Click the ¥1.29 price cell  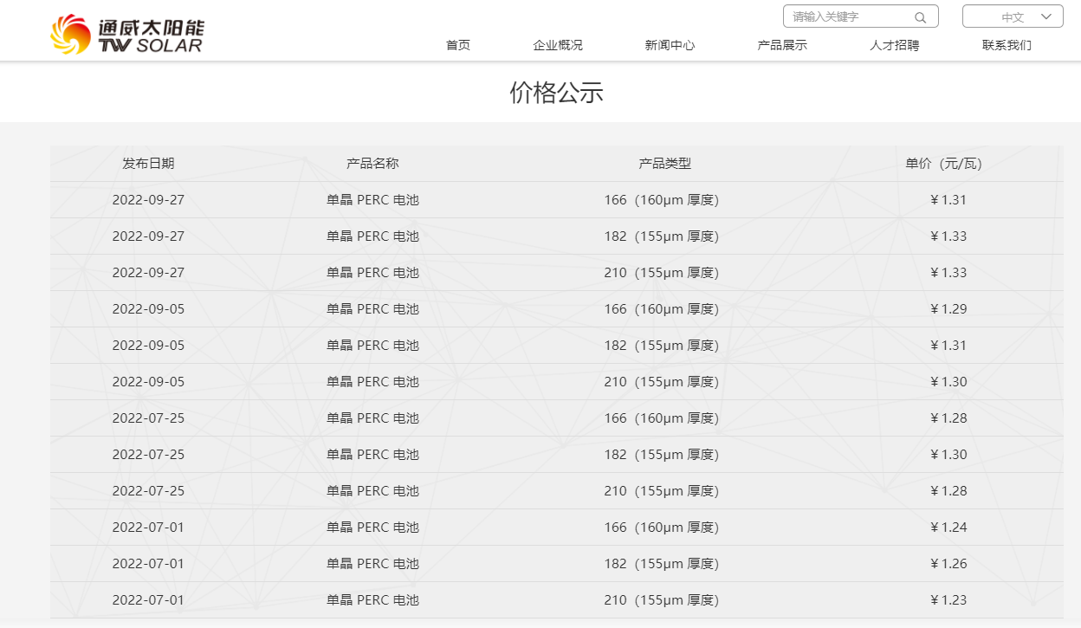pyautogui.click(x=948, y=309)
